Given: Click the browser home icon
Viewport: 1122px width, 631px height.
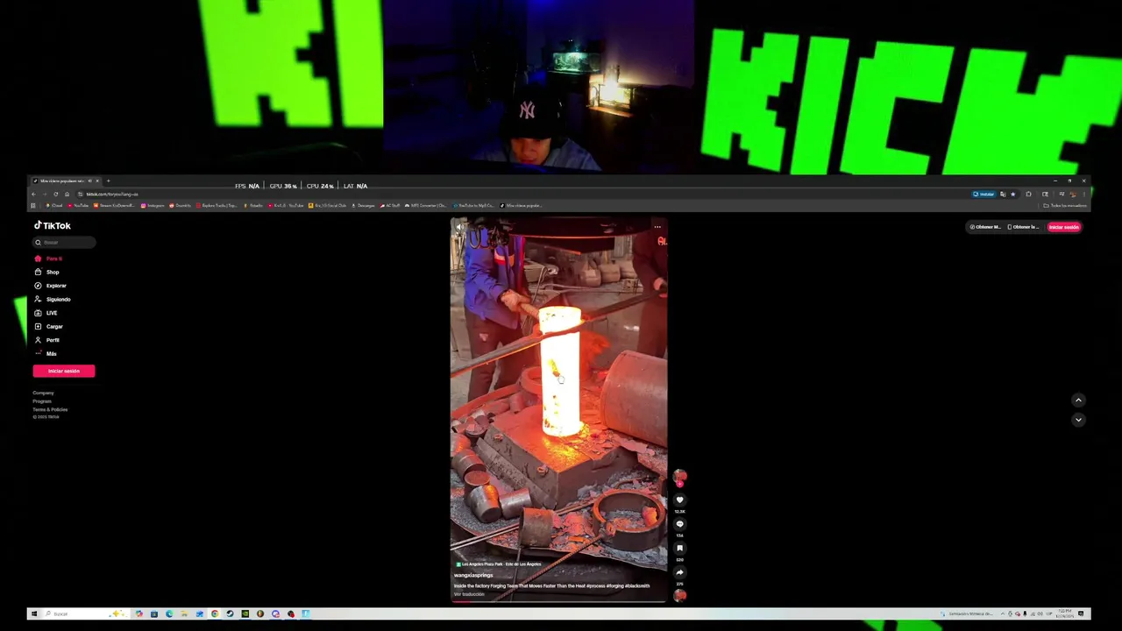Looking at the screenshot, I should point(67,195).
